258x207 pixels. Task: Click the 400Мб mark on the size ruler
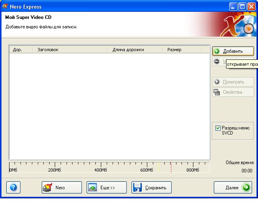[x=101, y=170]
